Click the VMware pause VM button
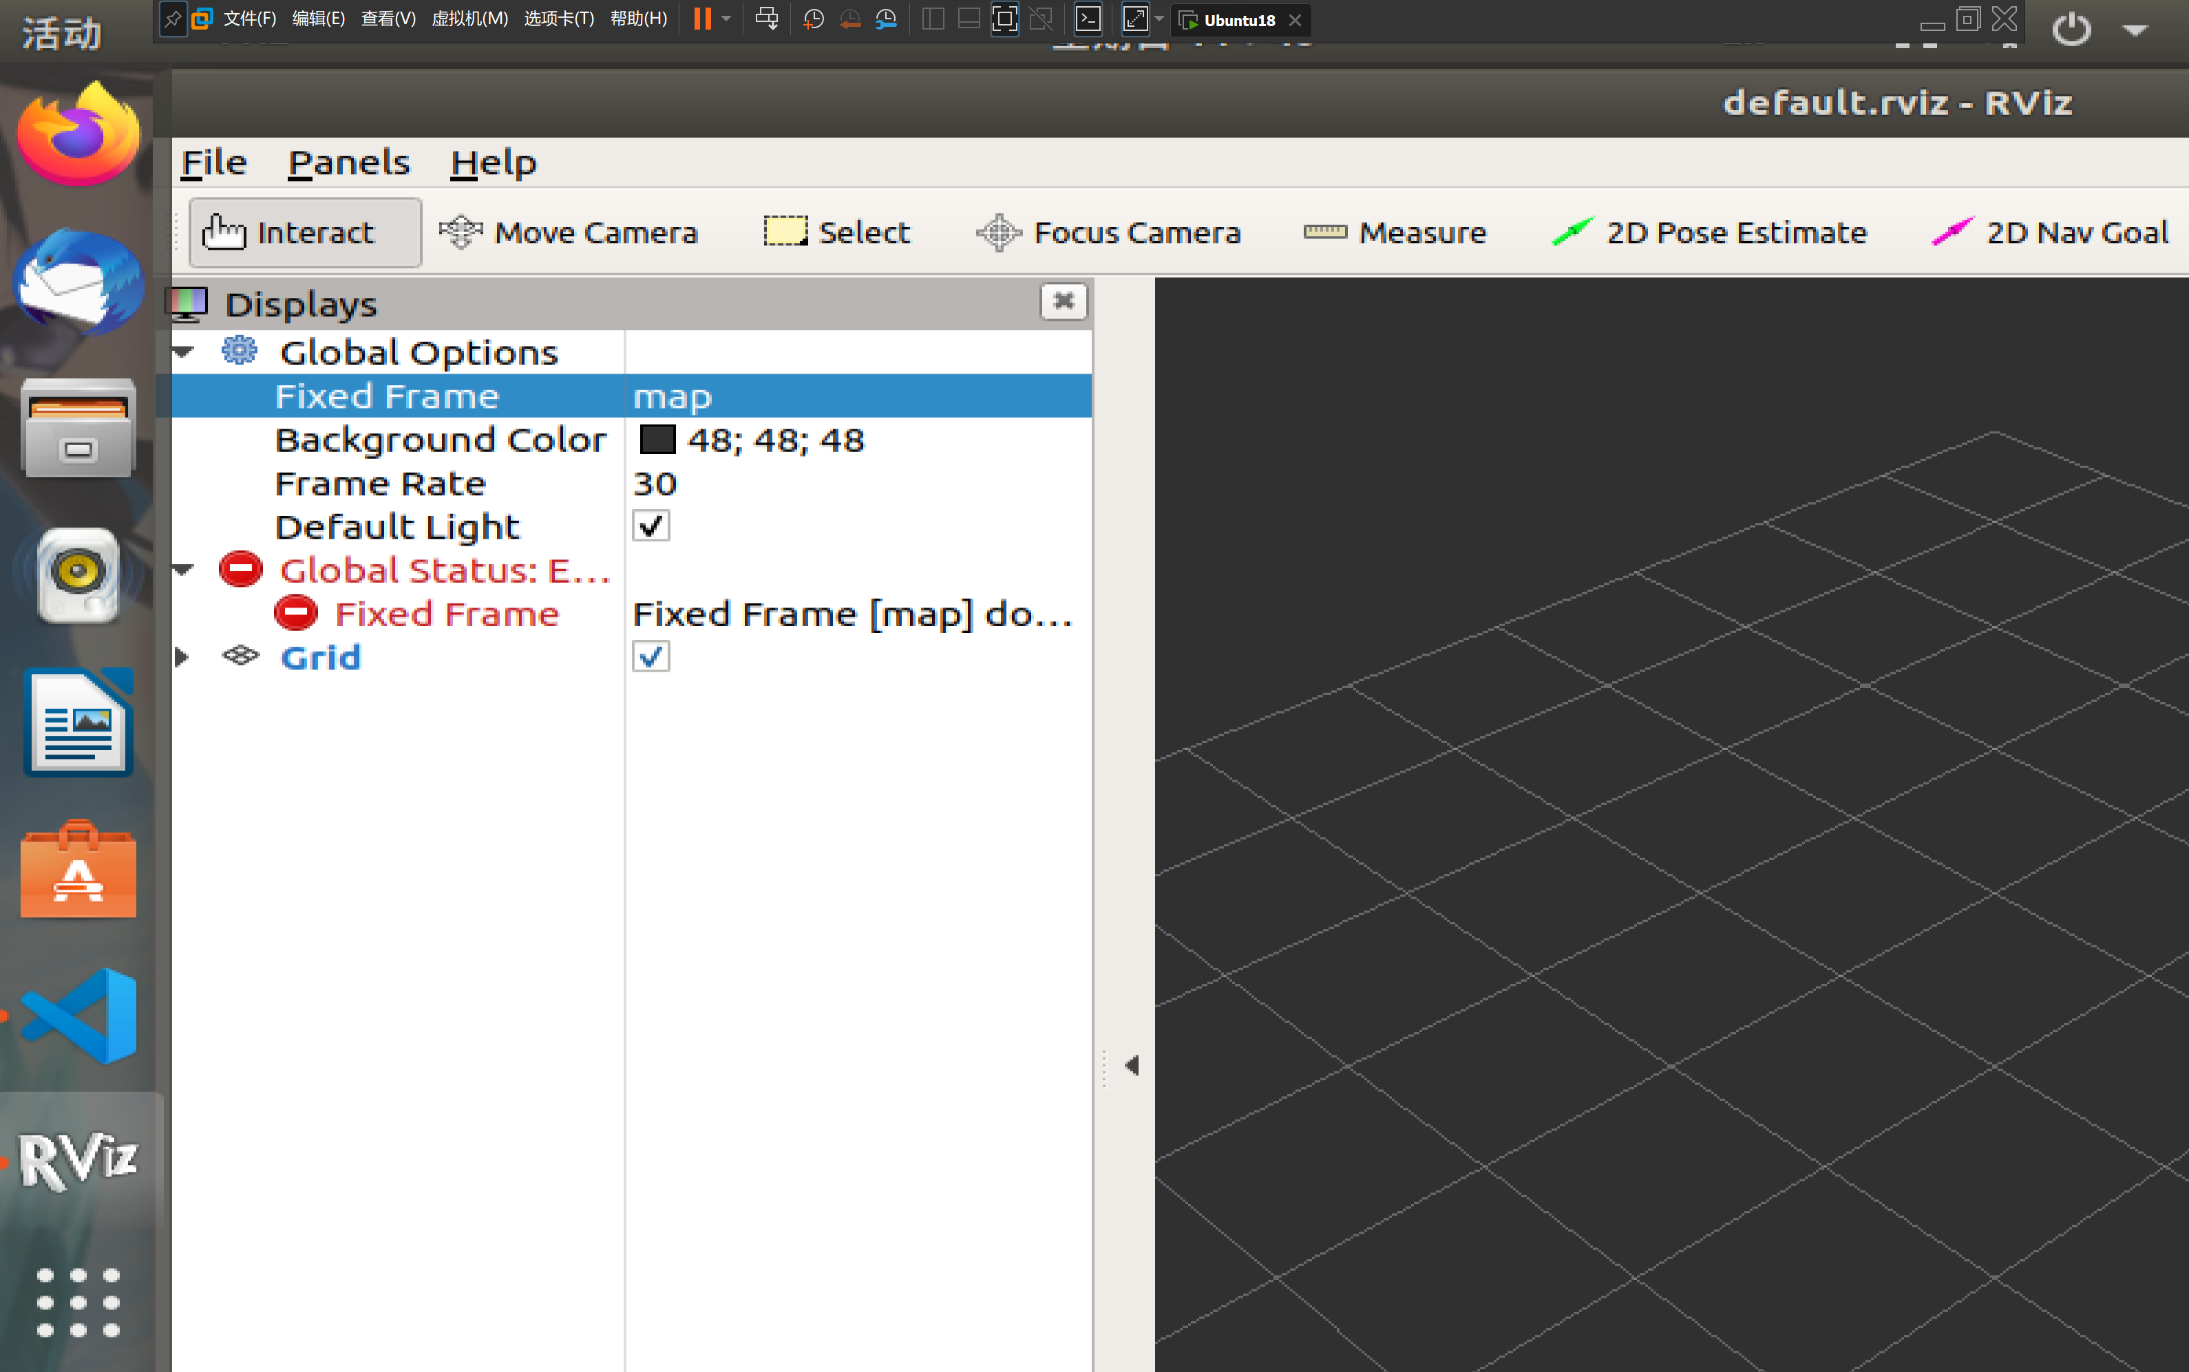The width and height of the screenshot is (2189, 1372). click(x=702, y=19)
